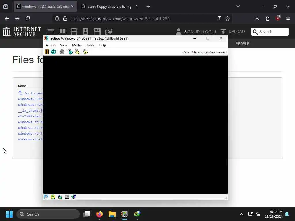Viewport: 295px width, 221px height.
Task: Click sound speaker status bar icon
Action: 74,197
